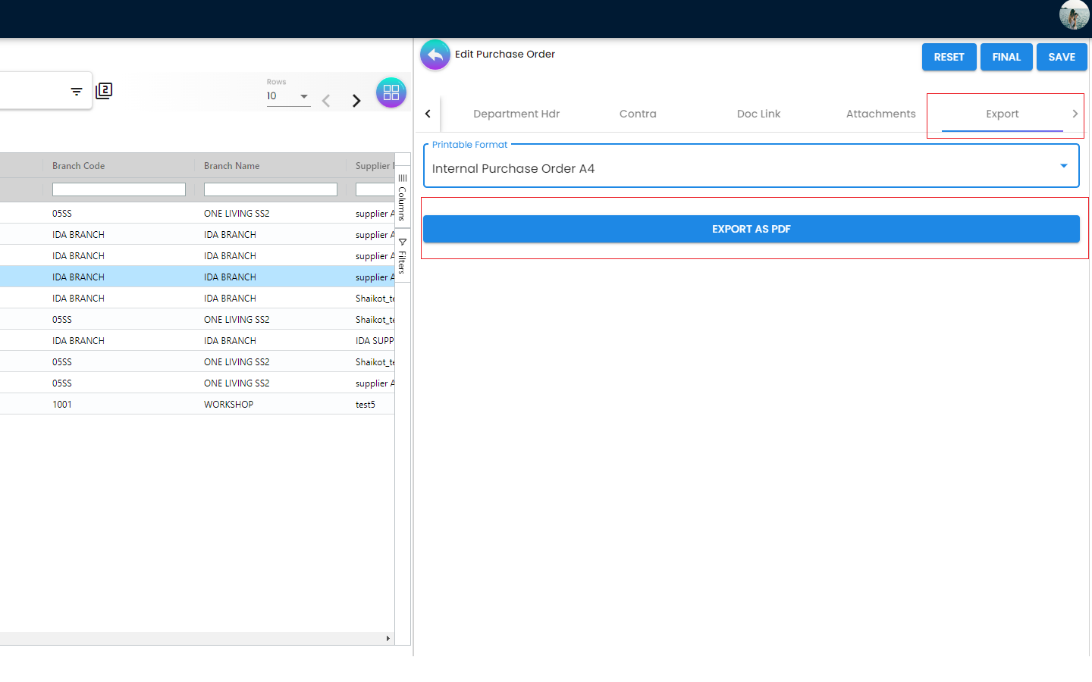Click the Save button

pos(1061,57)
